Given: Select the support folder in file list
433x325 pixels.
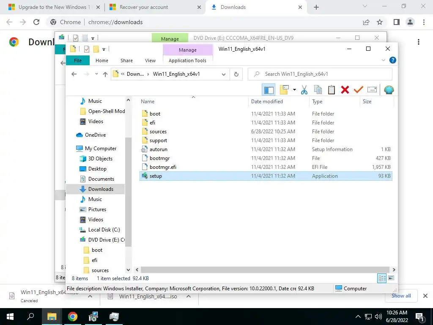Looking at the screenshot, I should [158, 140].
